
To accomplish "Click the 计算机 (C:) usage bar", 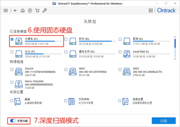I will tap(43, 41).
